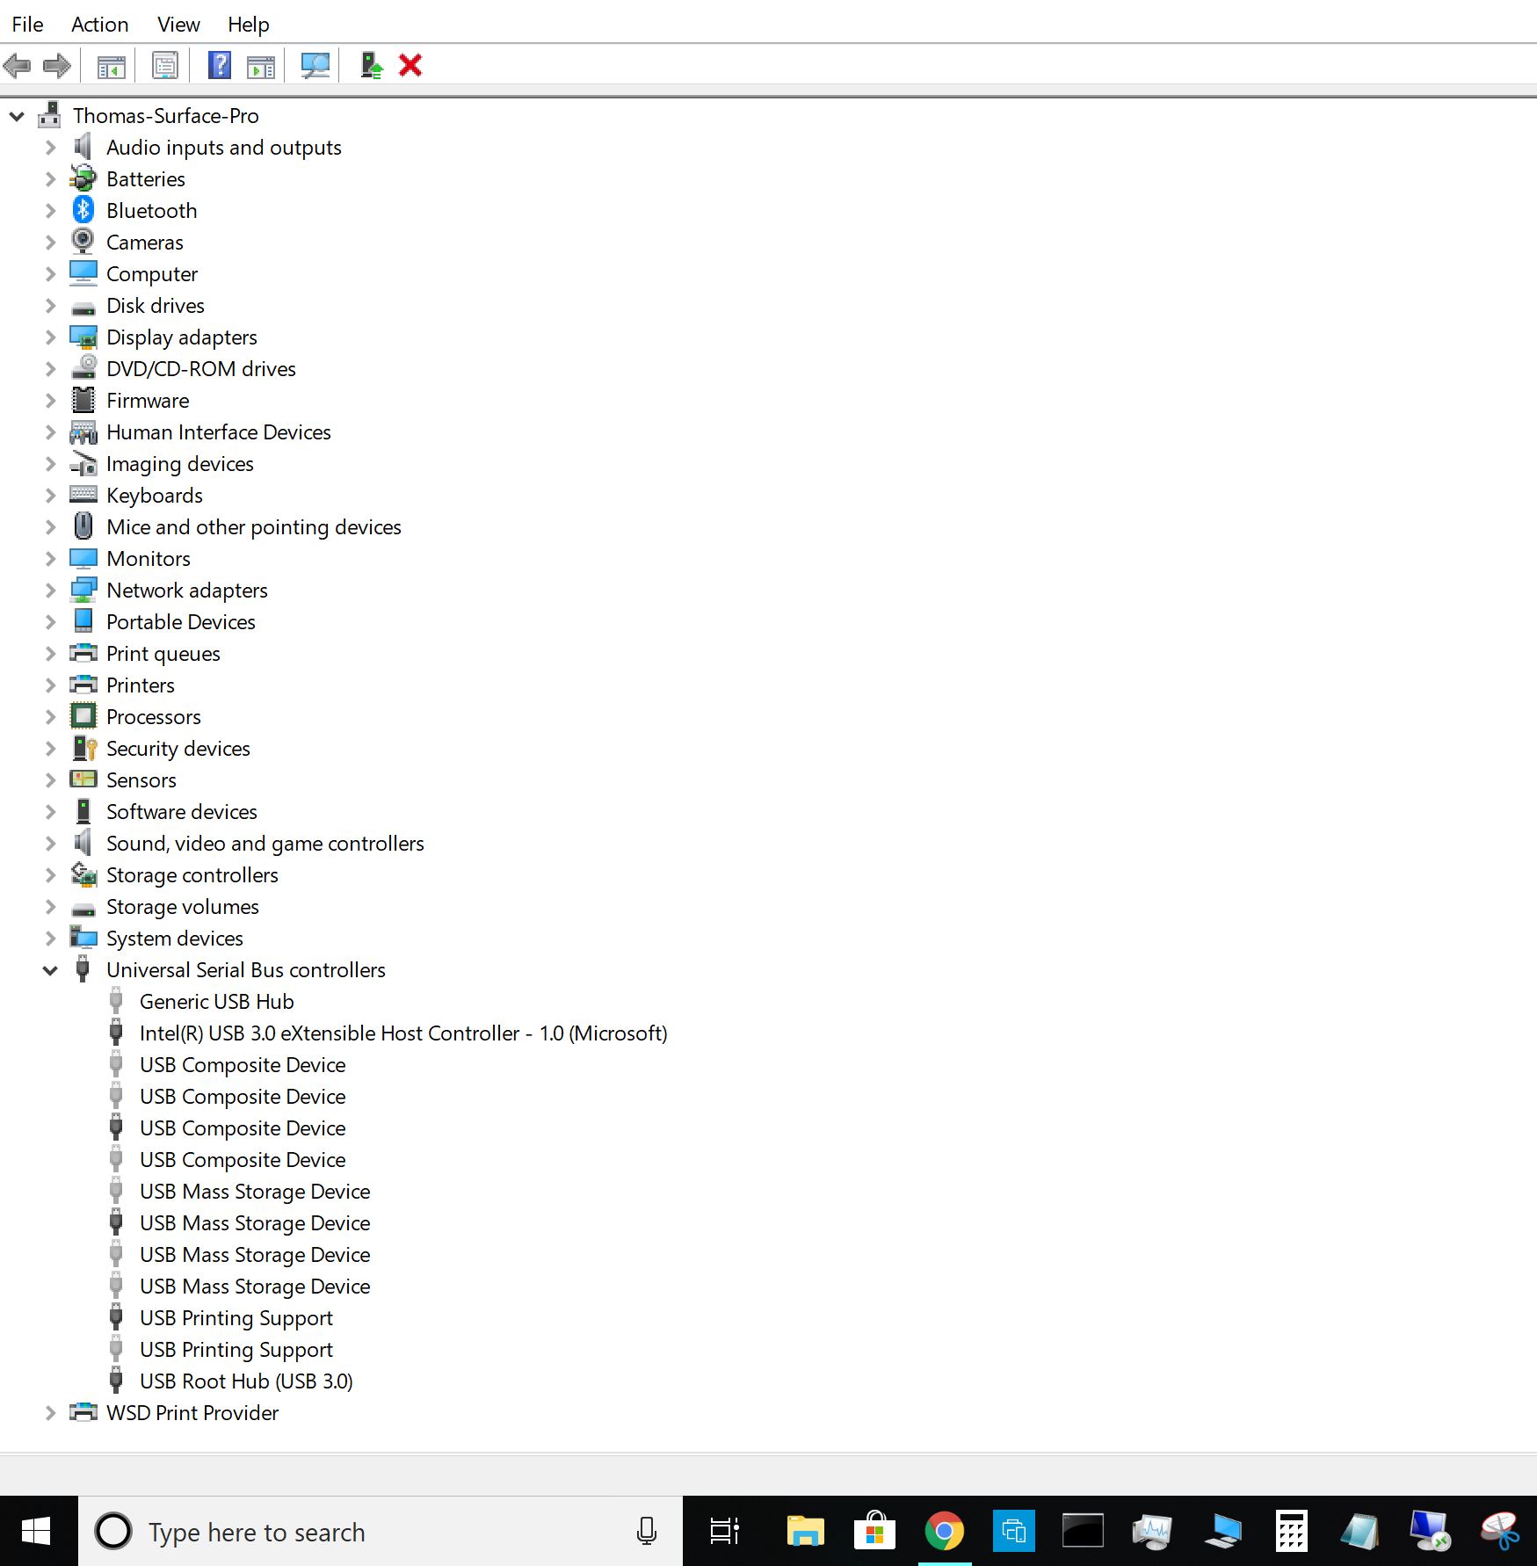Click the Security devices key icon
The height and width of the screenshot is (1566, 1537).
(83, 748)
